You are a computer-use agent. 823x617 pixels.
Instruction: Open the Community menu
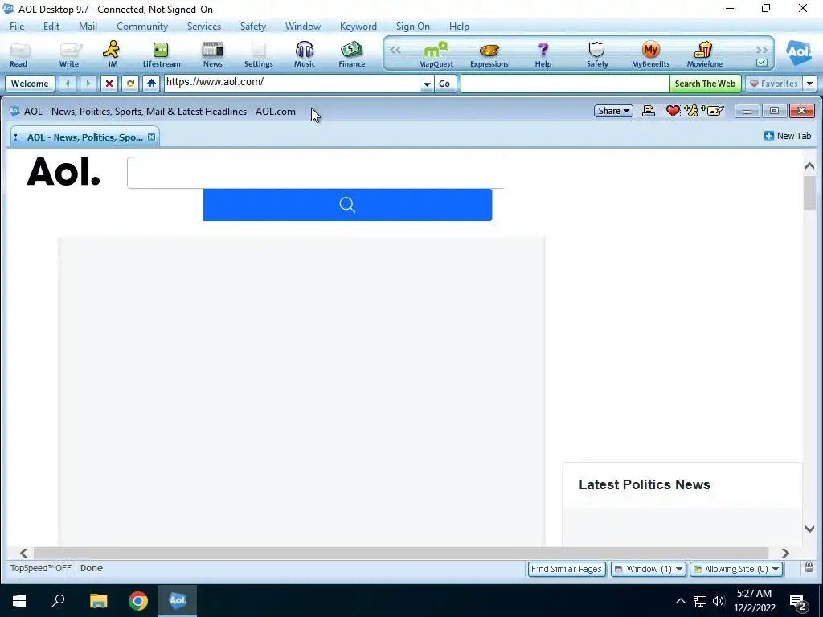(x=142, y=27)
